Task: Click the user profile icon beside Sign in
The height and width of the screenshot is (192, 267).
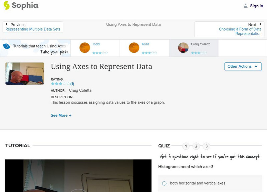Action: [x=245, y=6]
